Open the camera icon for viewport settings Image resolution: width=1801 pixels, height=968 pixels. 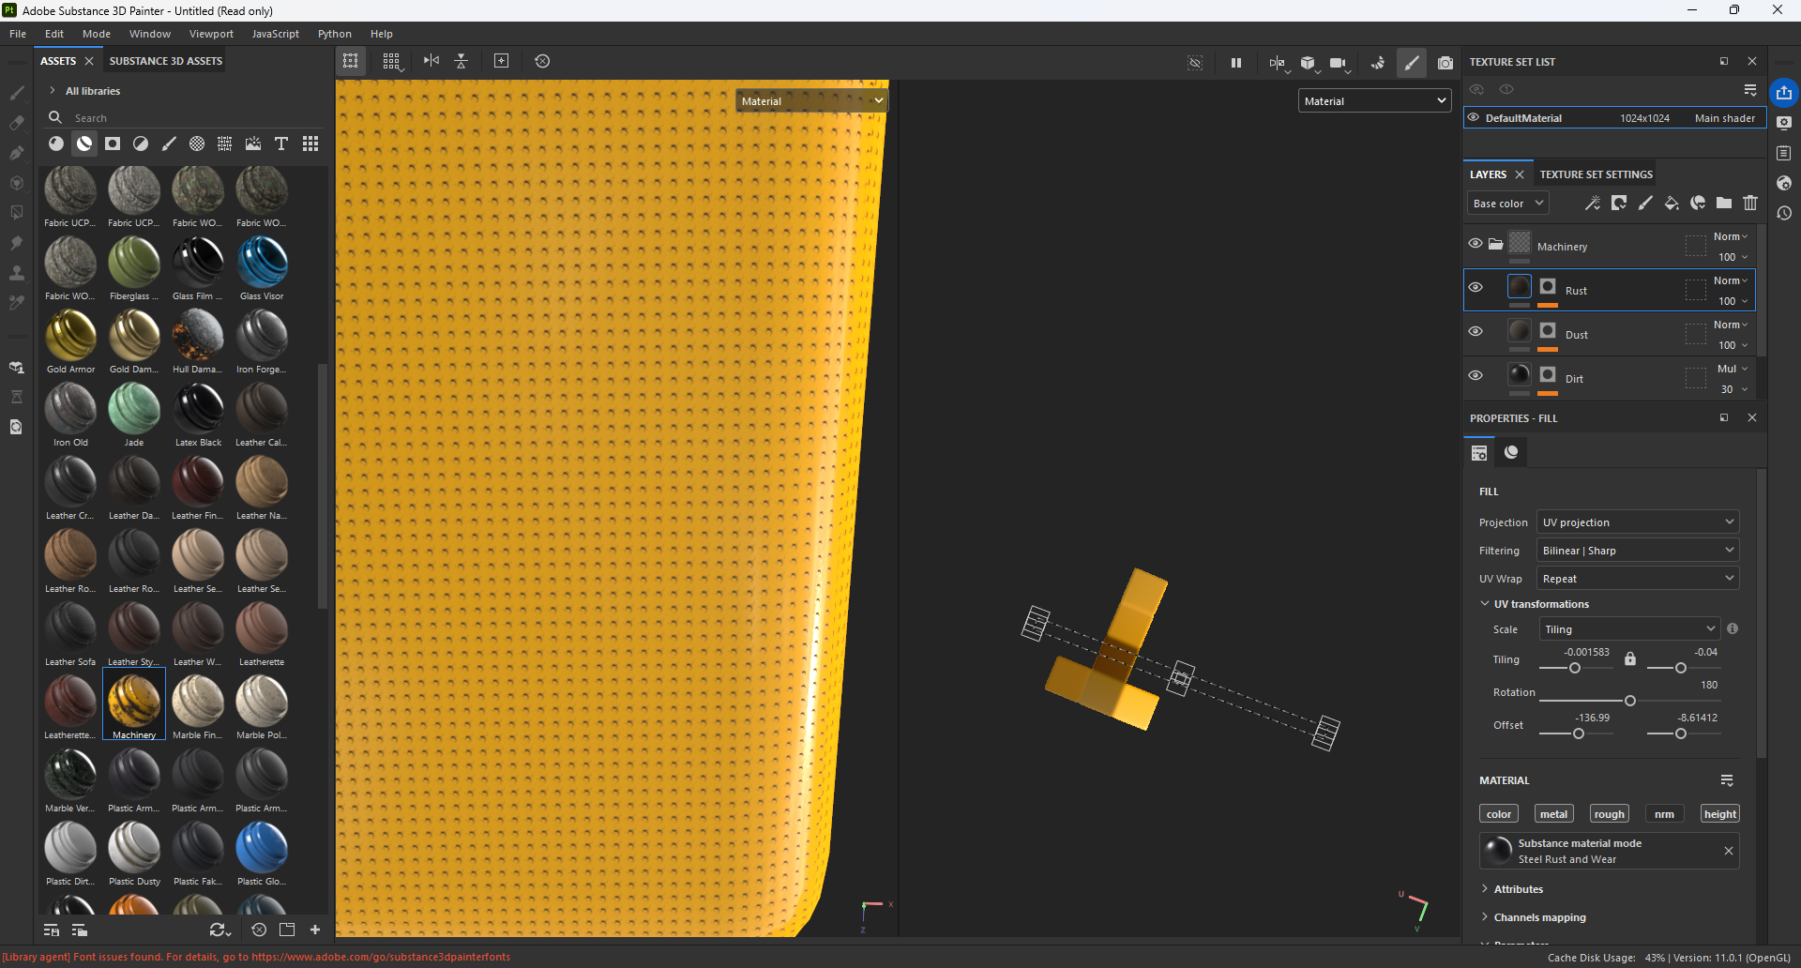(1339, 63)
